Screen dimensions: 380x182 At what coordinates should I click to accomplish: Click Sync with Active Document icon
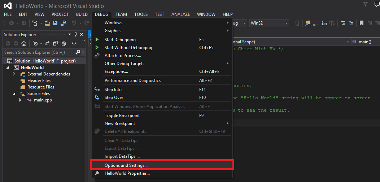click(48, 43)
